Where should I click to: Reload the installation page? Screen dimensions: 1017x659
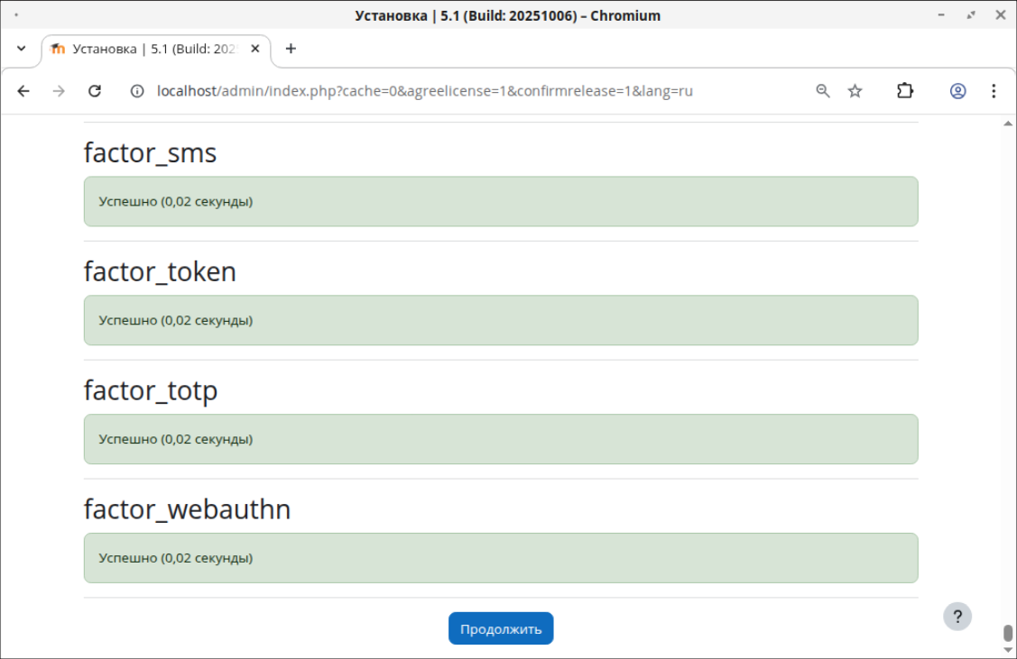[x=94, y=91]
